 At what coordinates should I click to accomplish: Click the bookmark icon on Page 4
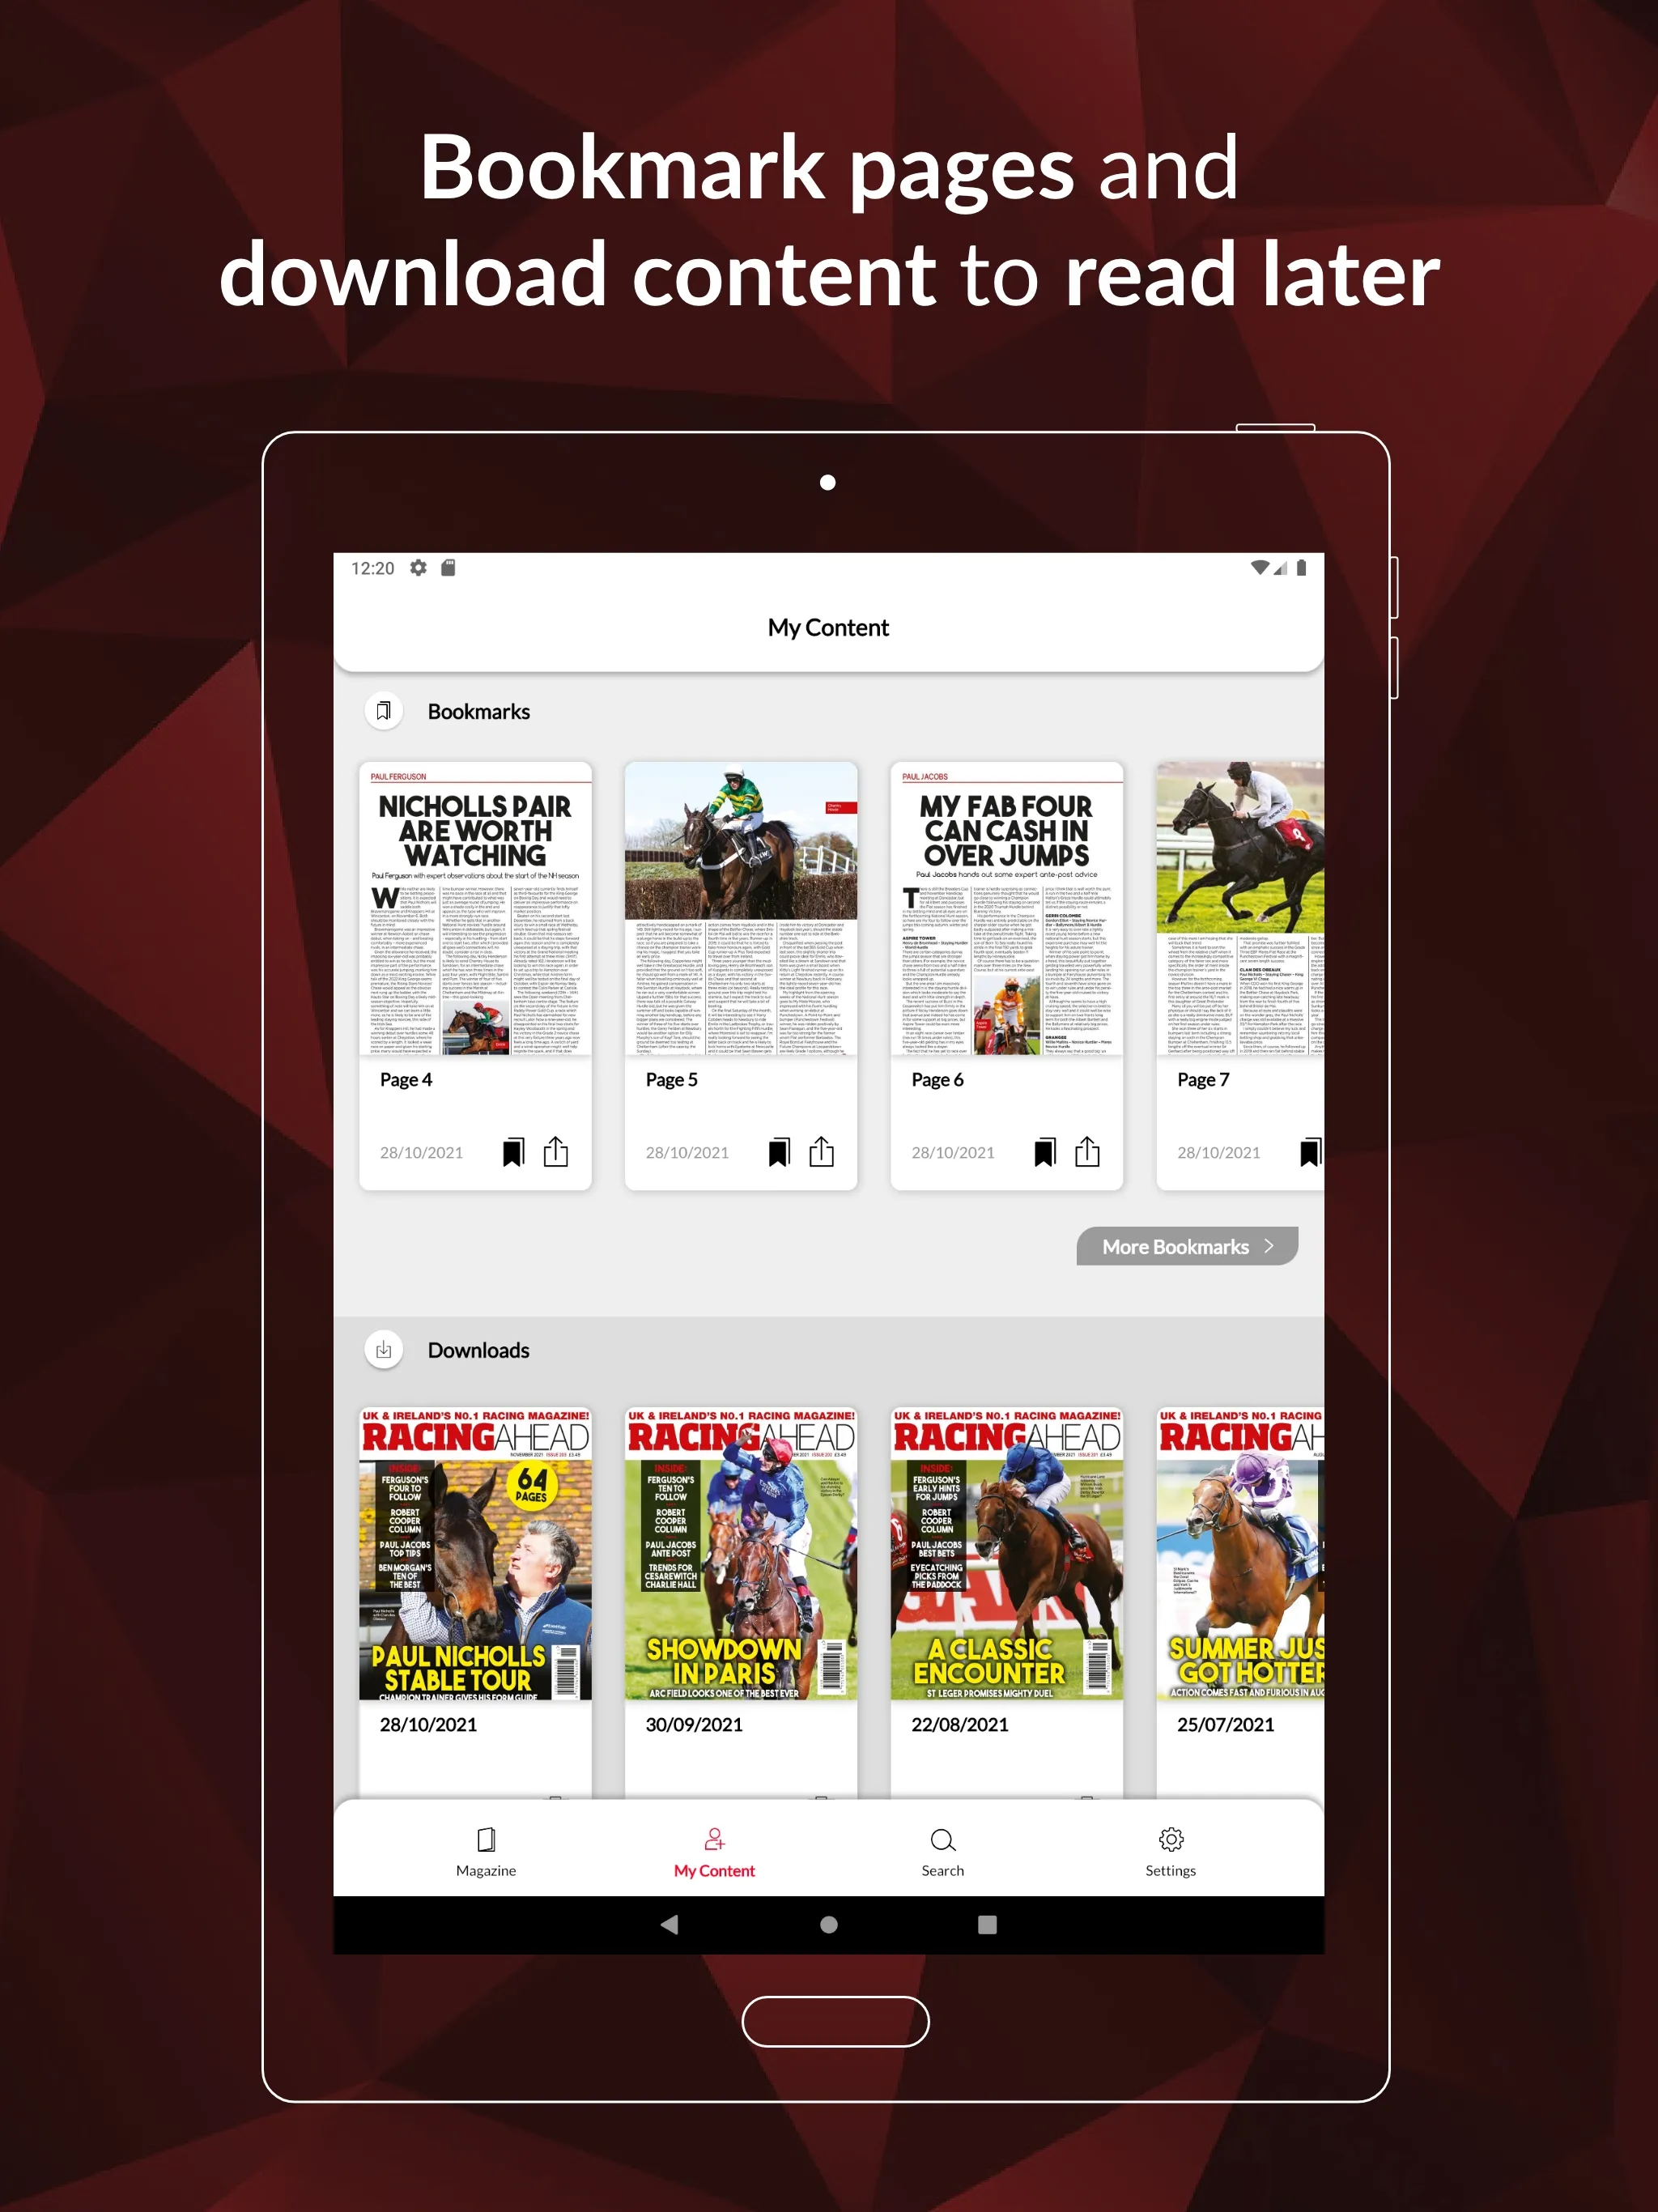(514, 1150)
